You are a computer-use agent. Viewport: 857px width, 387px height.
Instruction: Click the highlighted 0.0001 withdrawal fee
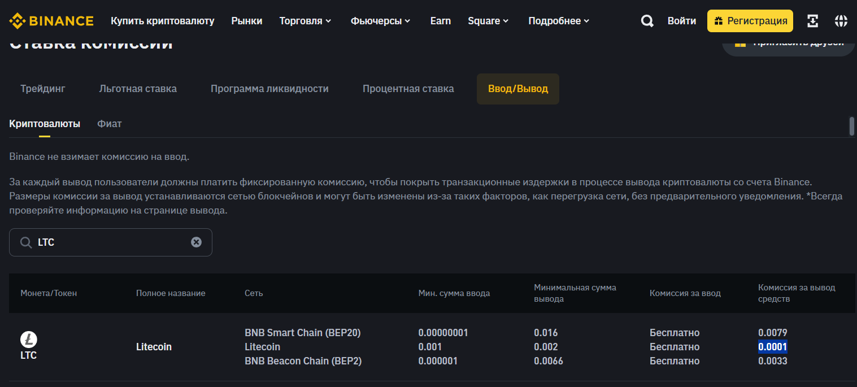coord(773,347)
